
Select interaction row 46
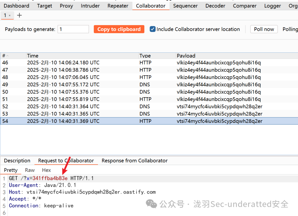point(149,63)
